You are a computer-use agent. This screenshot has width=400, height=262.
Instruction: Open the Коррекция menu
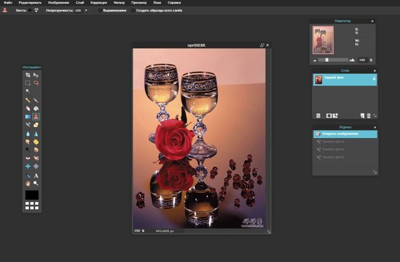pos(98,3)
